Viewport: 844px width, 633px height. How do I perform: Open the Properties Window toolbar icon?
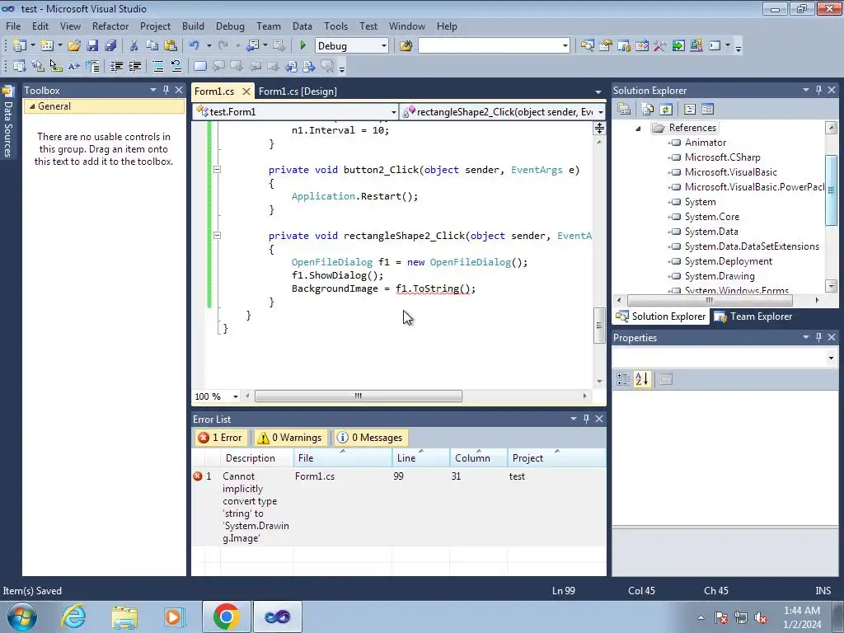pyautogui.click(x=606, y=46)
